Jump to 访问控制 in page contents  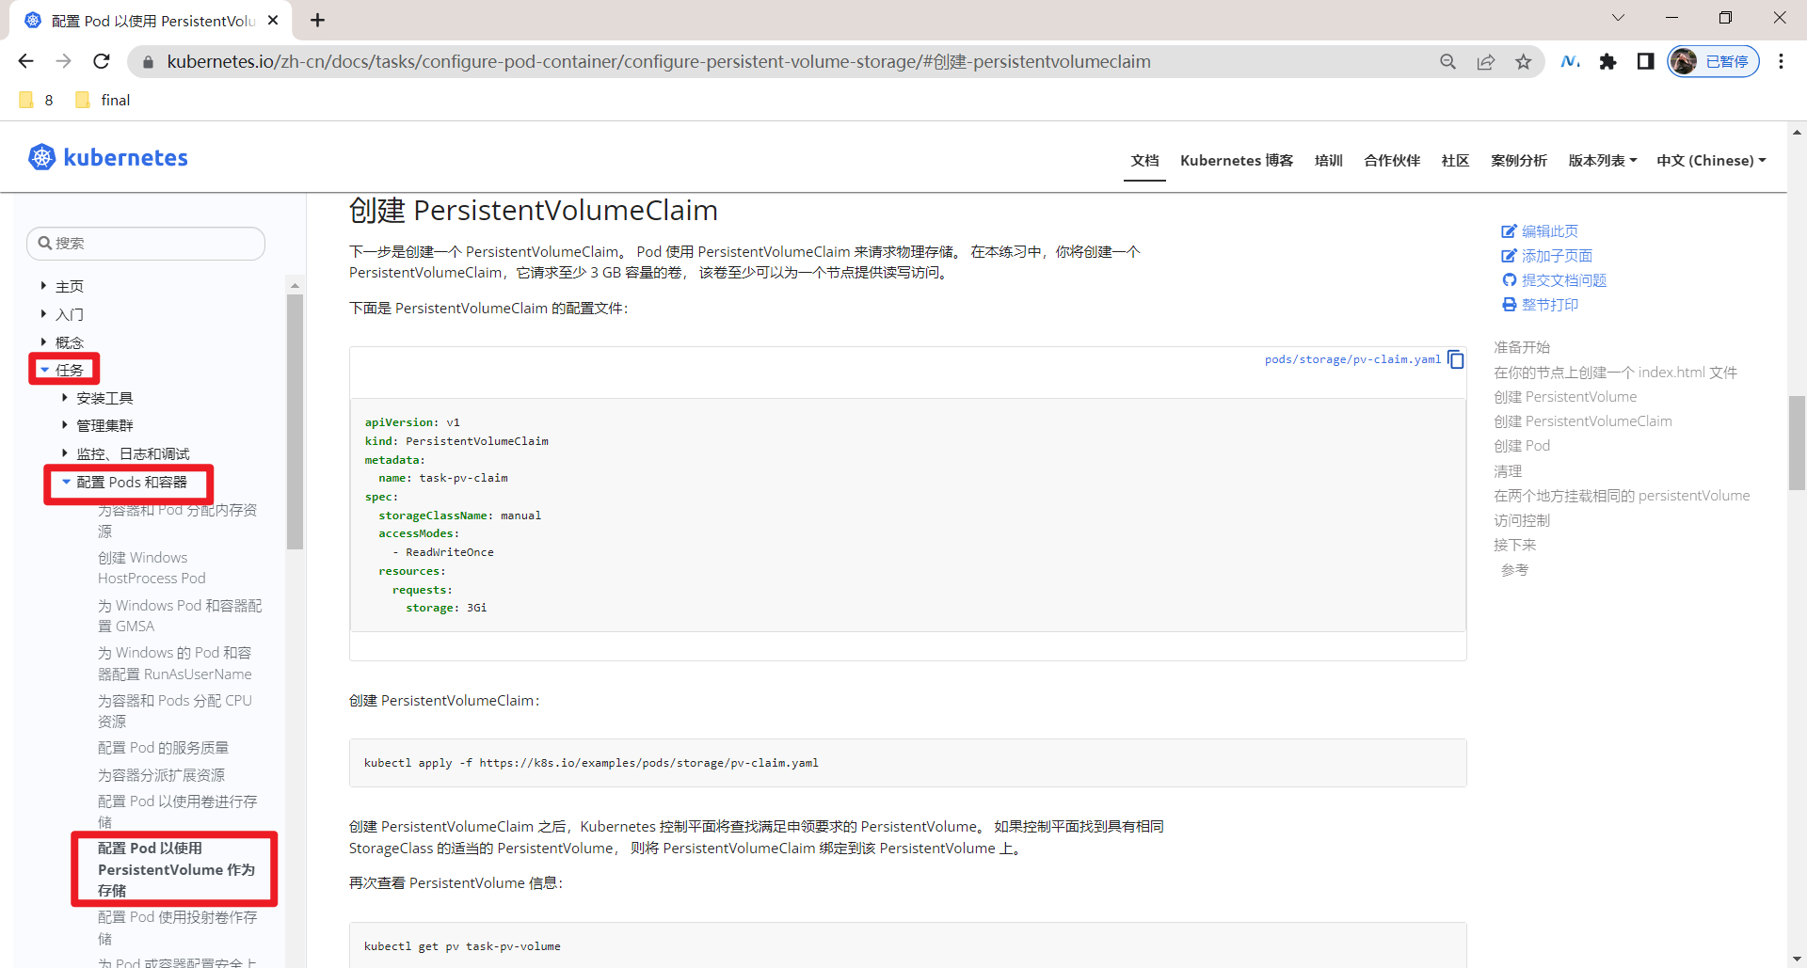[1522, 520]
